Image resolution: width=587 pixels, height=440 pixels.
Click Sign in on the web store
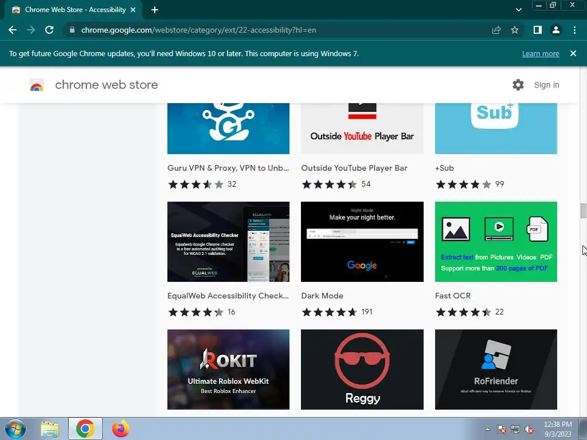point(546,85)
